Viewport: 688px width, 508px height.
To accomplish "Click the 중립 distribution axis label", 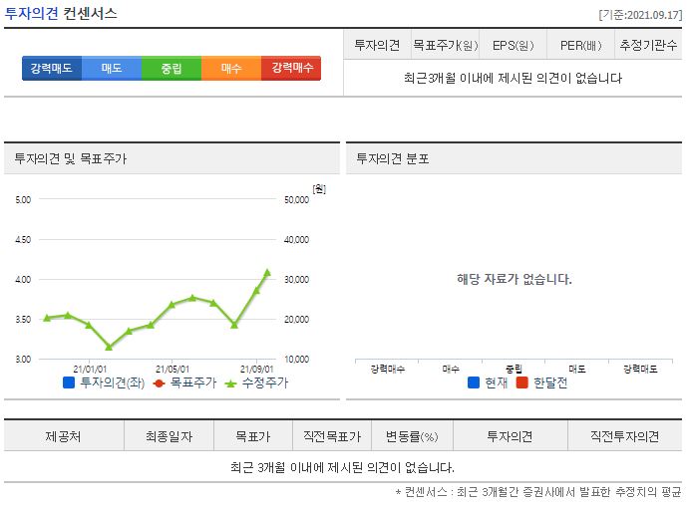I will 514,370.
